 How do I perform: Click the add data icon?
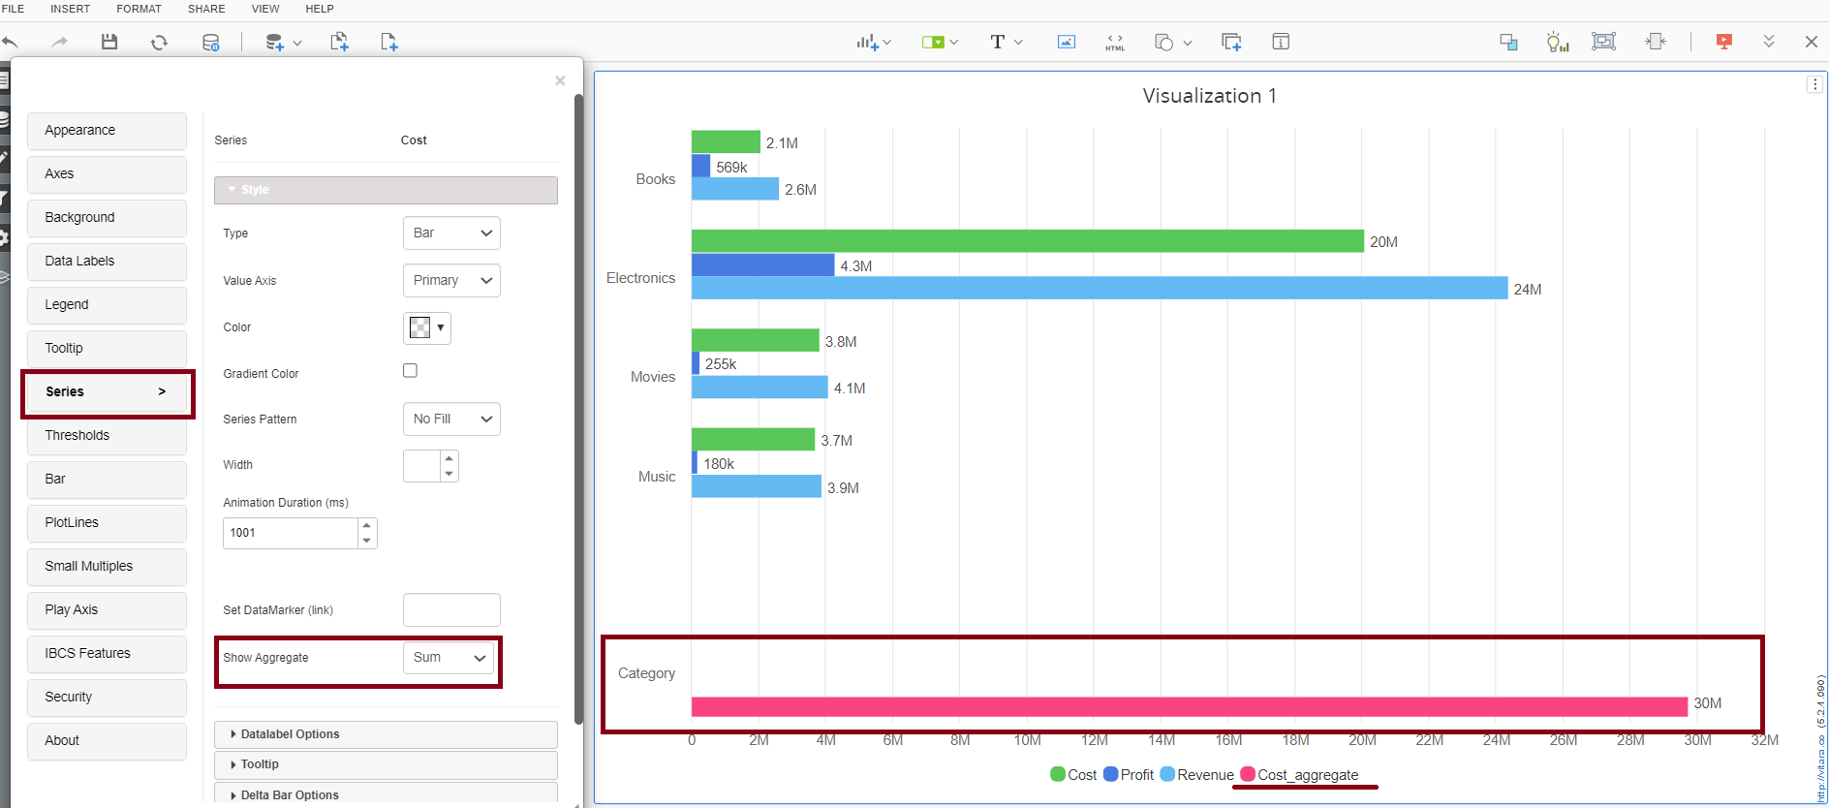point(274,42)
